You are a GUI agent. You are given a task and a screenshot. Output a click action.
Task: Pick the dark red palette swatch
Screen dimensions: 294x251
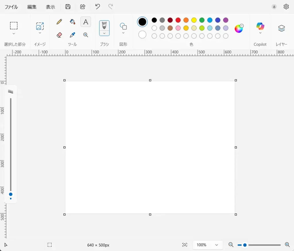pos(170,20)
